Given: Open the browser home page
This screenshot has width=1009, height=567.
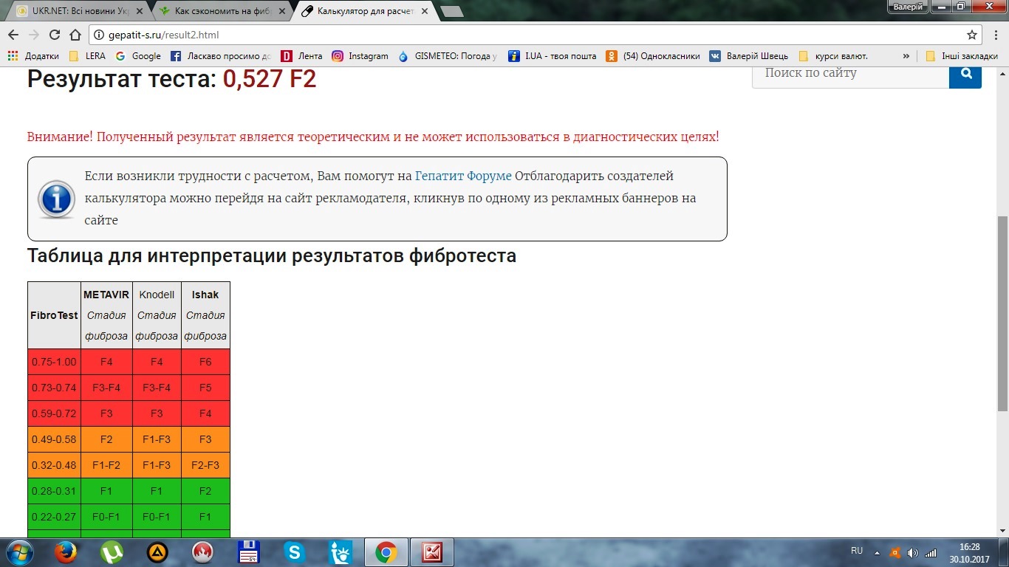Looking at the screenshot, I should (75, 35).
